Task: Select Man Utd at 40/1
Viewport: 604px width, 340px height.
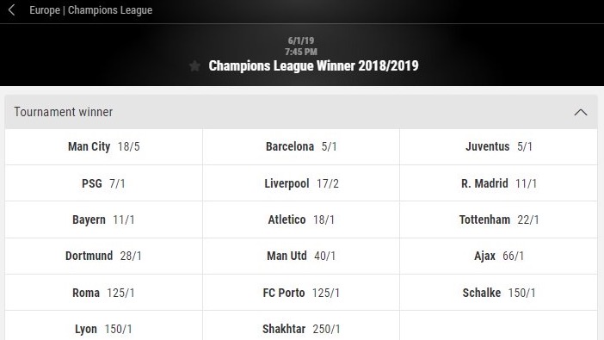Action: point(301,256)
